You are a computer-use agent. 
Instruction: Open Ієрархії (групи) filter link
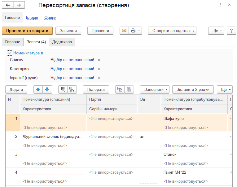[x=72, y=78]
